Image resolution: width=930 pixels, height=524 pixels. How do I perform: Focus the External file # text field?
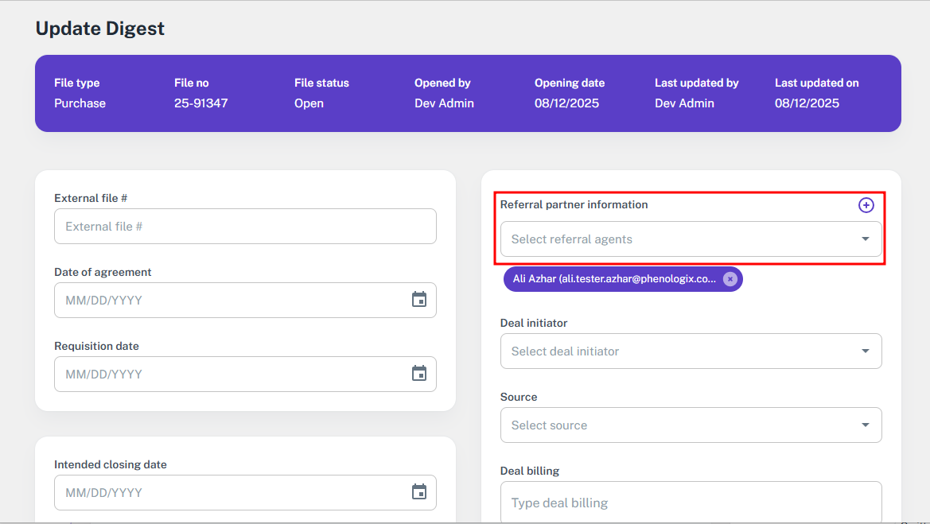point(245,227)
